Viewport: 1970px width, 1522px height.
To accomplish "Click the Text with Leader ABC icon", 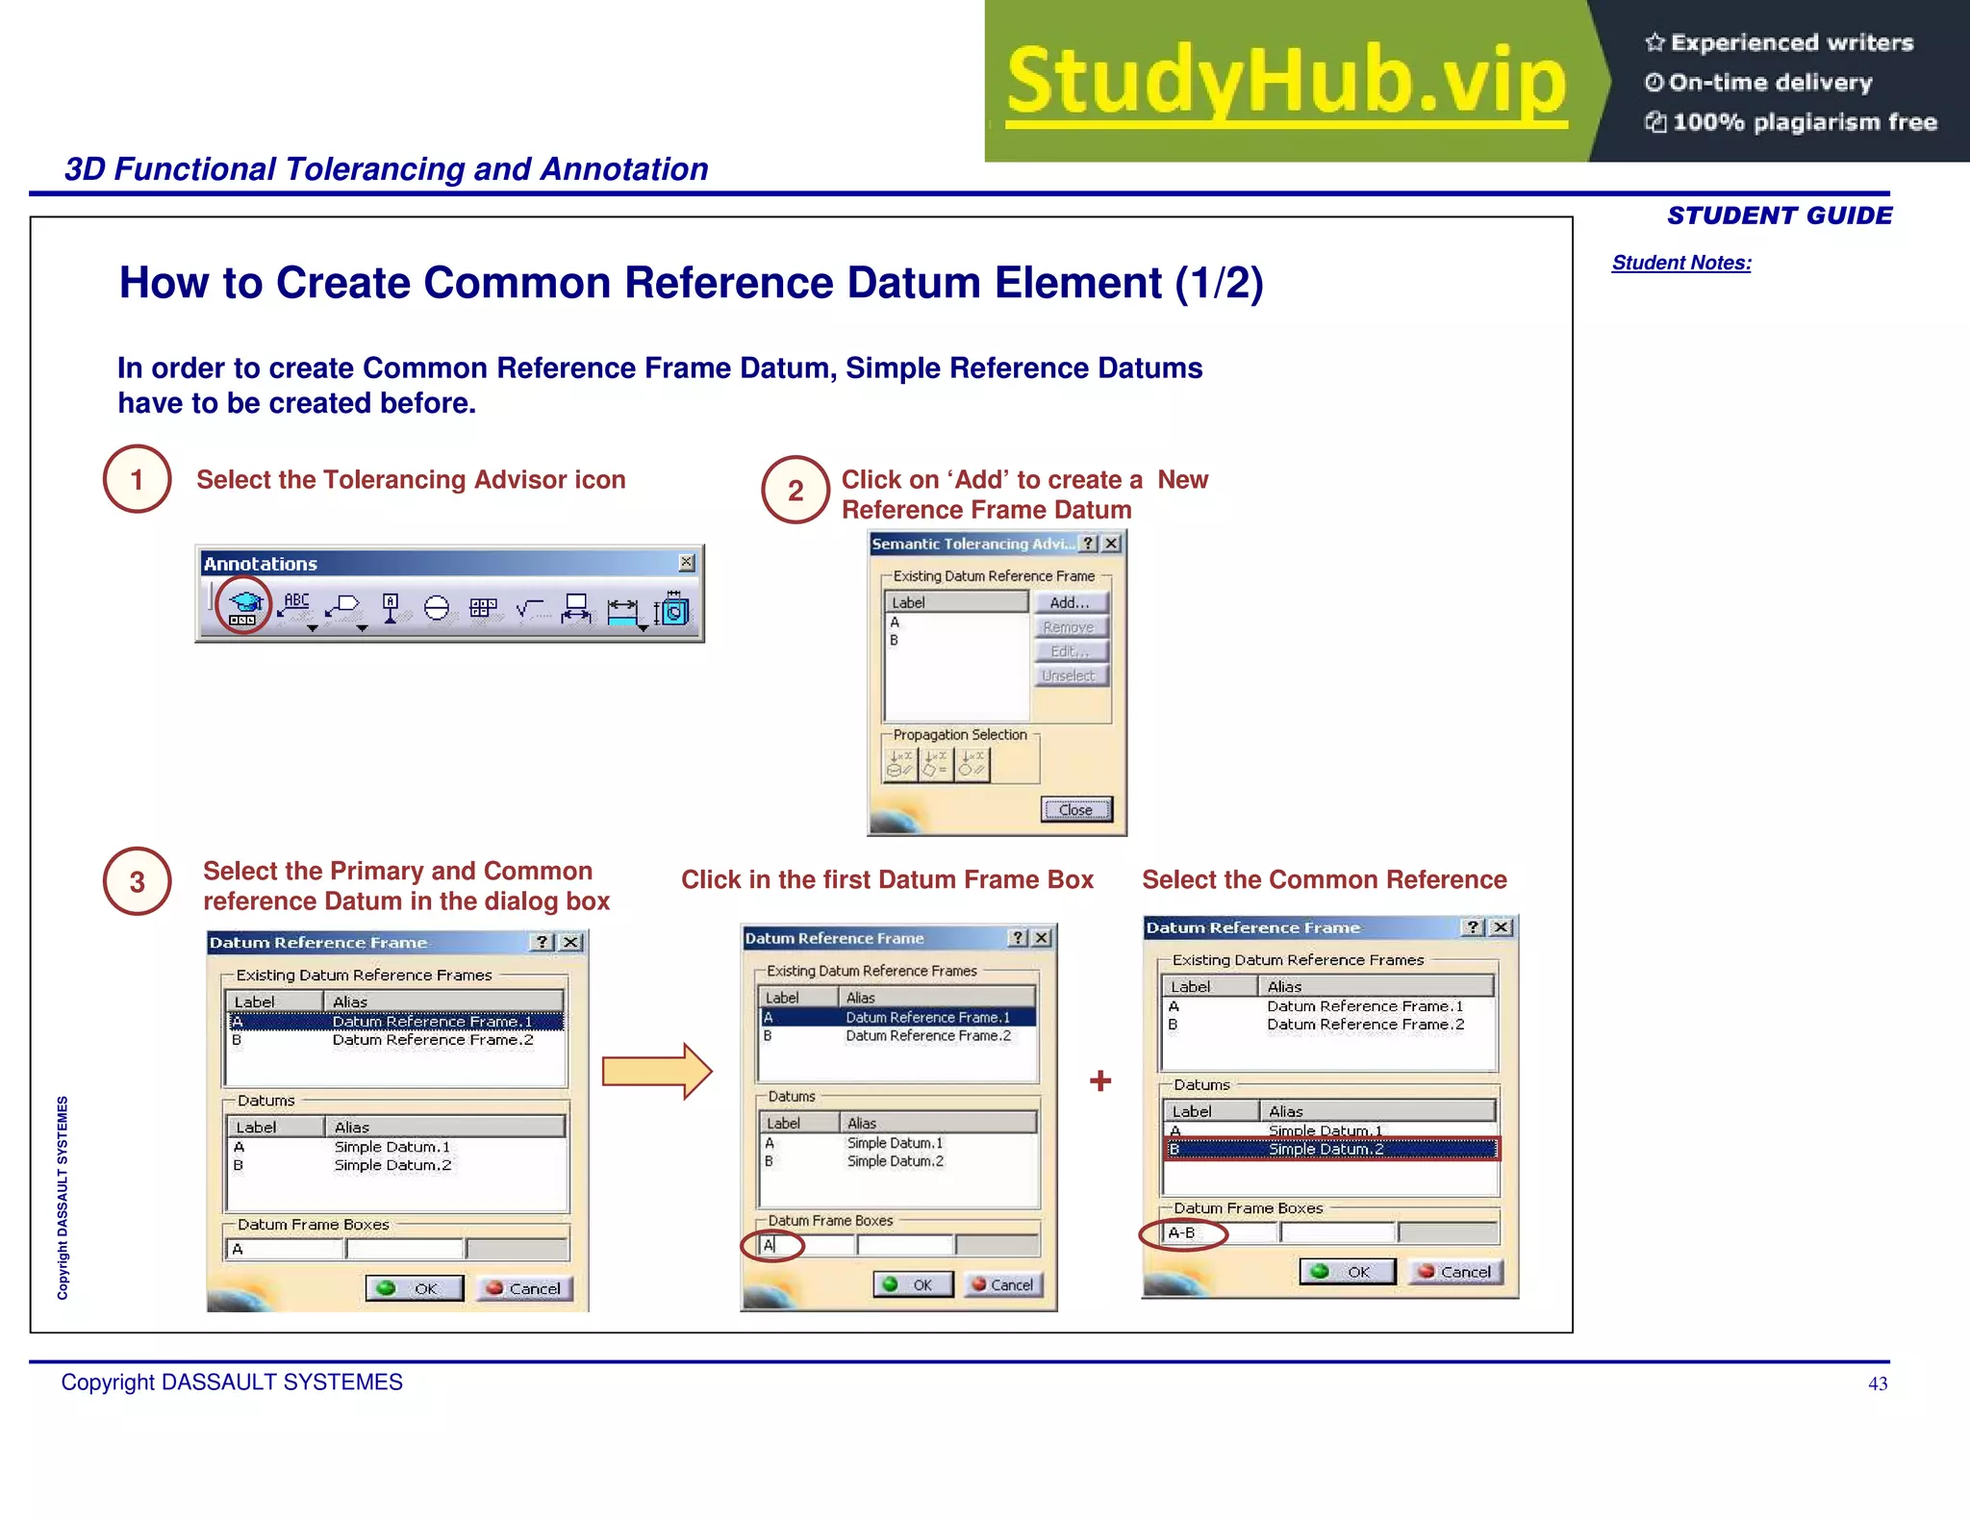I will (x=294, y=605).
